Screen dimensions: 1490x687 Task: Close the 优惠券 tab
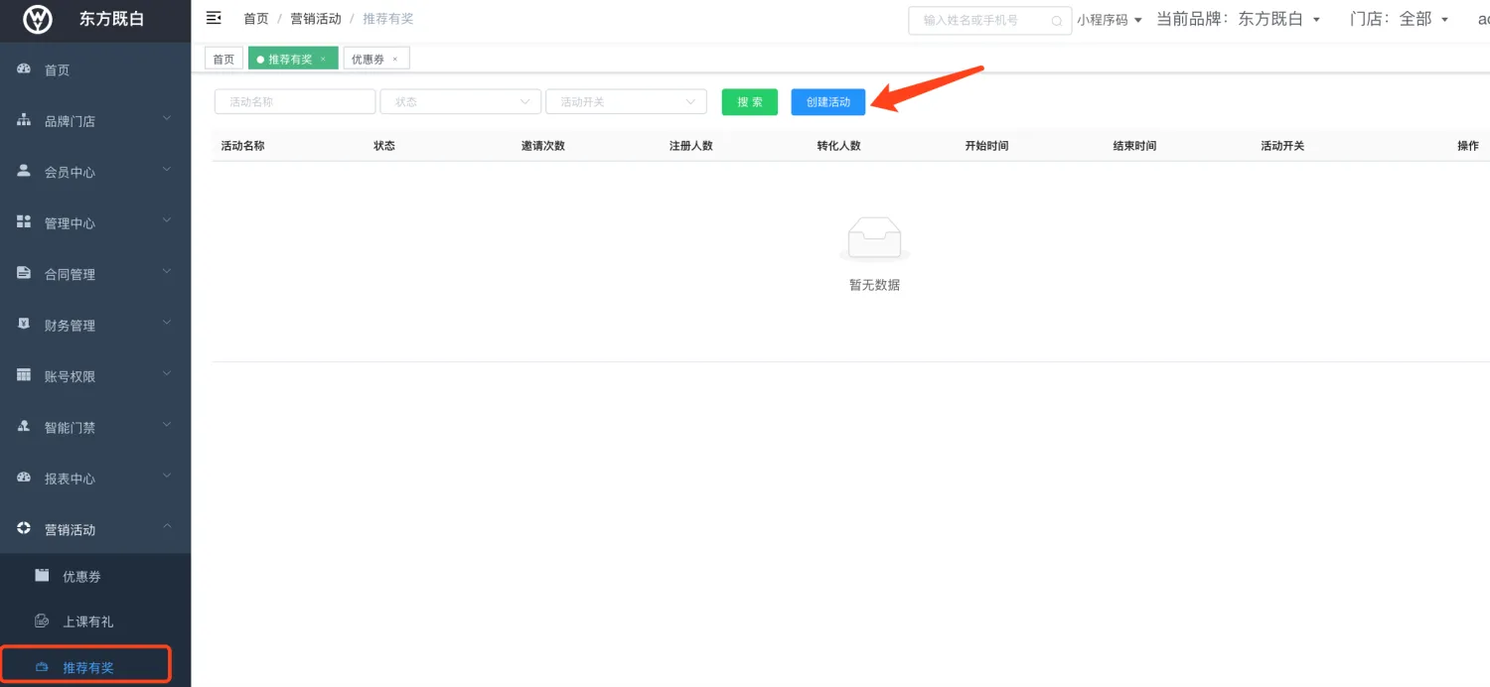click(x=394, y=60)
